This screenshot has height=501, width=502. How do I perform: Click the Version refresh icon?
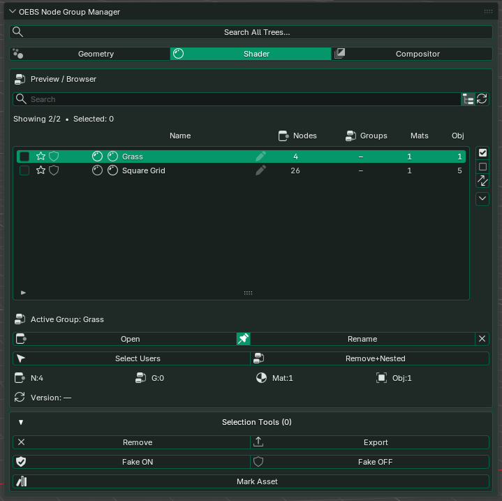pos(20,398)
